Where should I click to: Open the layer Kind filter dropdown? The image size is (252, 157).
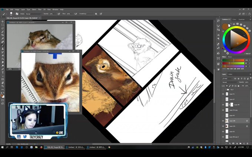coord(227,79)
